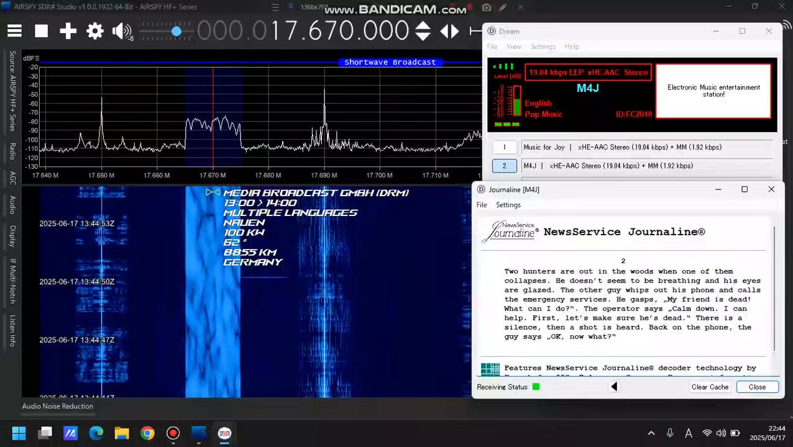The height and width of the screenshot is (447, 793).
Task: Click the Electronic Music entertainment station text box
Action: [713, 91]
